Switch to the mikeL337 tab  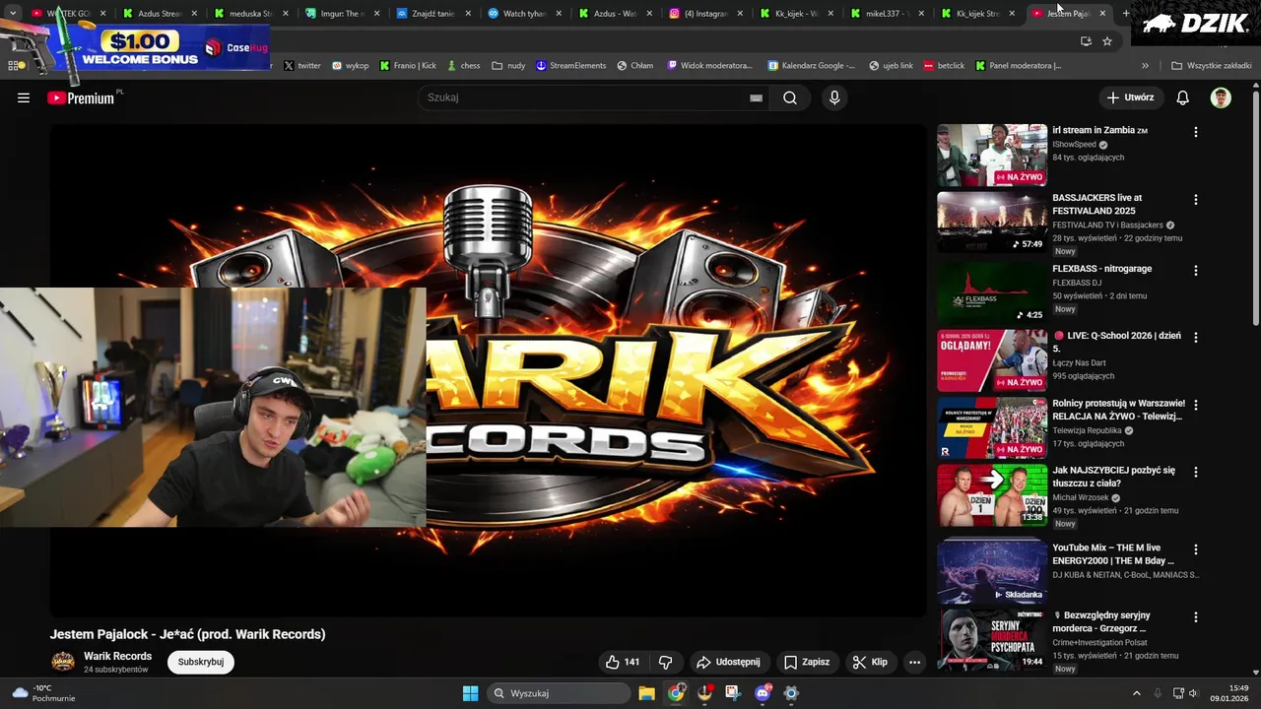[887, 14]
